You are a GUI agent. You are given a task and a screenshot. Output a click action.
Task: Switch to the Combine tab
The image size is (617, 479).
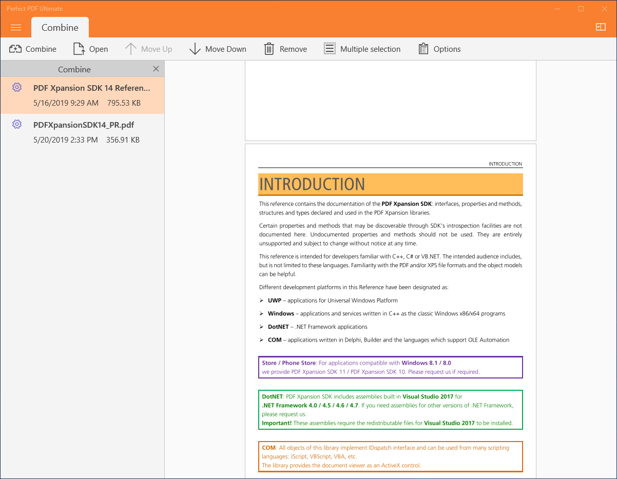(x=60, y=28)
